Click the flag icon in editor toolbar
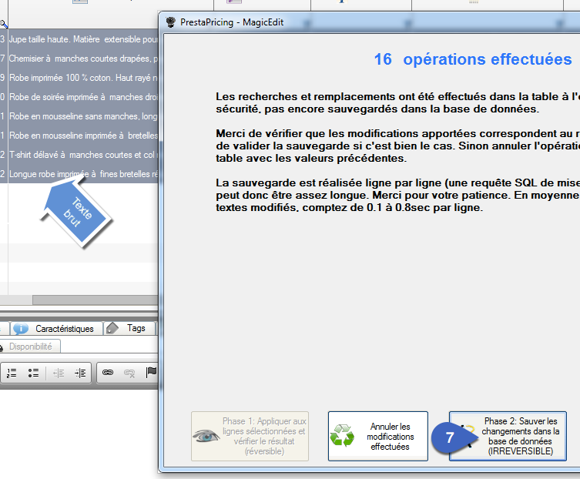 tap(151, 373)
